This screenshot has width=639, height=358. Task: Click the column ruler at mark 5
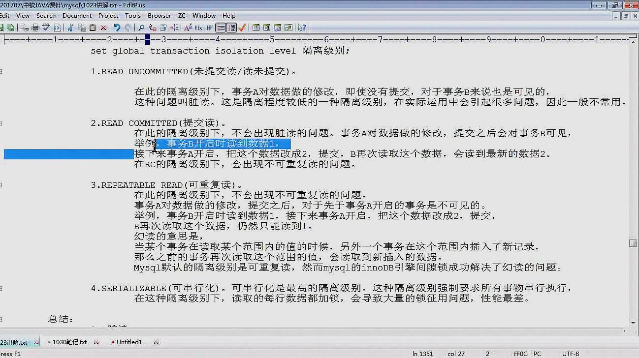coord(272,39)
